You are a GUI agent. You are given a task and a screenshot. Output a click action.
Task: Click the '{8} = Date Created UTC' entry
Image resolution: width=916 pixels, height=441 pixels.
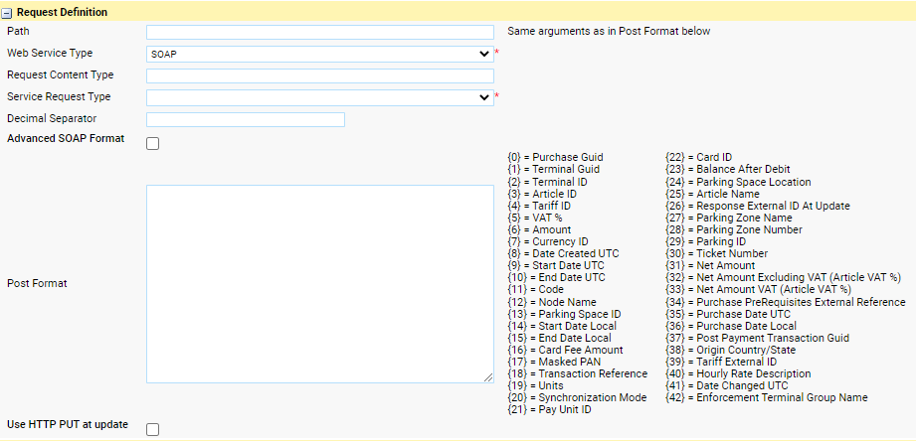pos(563,253)
